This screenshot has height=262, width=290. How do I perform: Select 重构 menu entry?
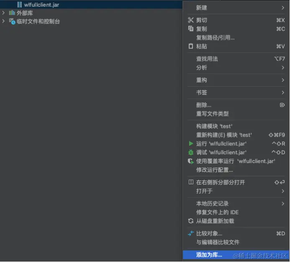[236, 80]
